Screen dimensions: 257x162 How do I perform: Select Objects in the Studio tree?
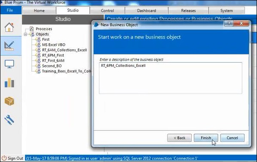coord(42,34)
